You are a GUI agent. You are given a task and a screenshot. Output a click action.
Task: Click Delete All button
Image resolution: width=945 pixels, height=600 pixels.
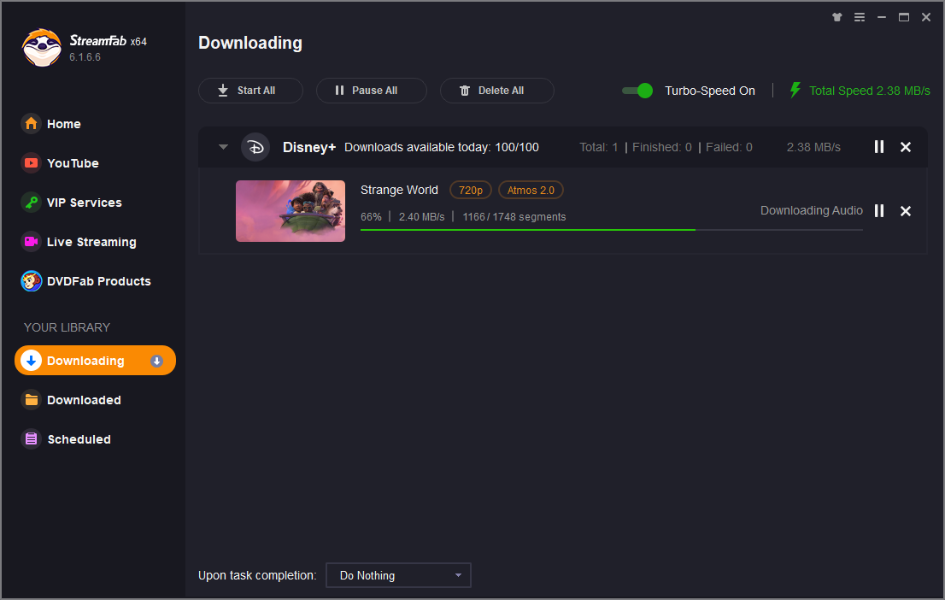496,91
